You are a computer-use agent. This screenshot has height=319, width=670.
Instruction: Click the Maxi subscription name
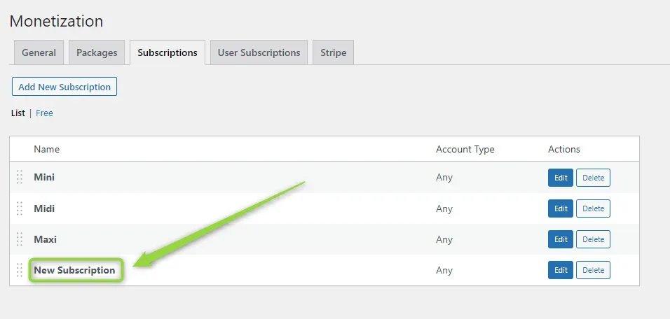pos(45,239)
